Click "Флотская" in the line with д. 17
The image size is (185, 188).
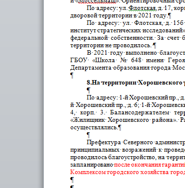point(143,8)
